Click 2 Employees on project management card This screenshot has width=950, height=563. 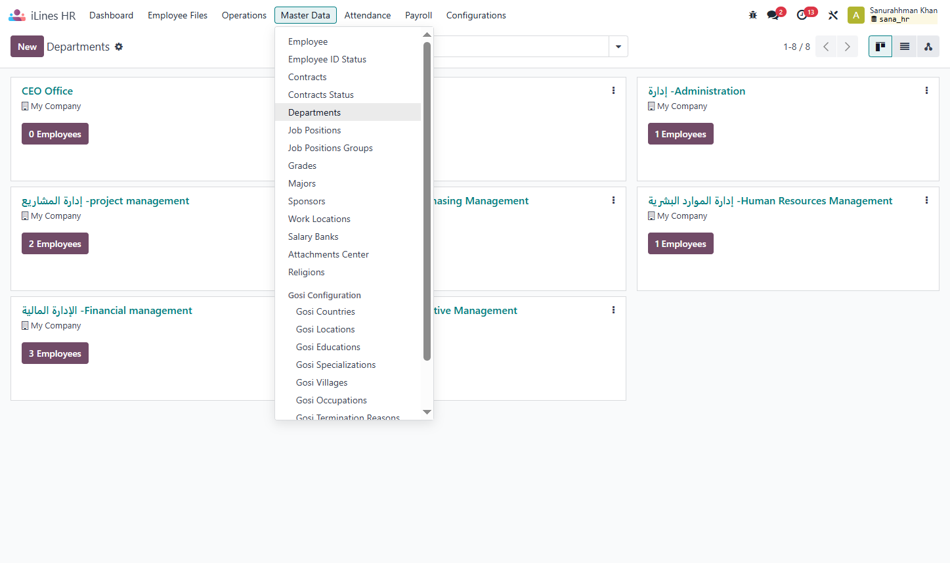(55, 244)
